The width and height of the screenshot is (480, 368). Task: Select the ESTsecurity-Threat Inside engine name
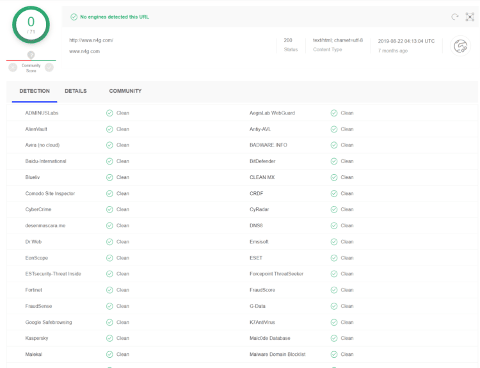point(53,274)
